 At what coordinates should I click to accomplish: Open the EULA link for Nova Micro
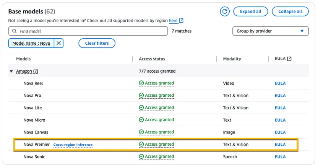[280, 120]
